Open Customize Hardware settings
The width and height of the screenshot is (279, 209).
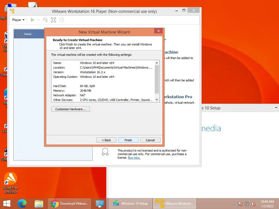pos(71,109)
